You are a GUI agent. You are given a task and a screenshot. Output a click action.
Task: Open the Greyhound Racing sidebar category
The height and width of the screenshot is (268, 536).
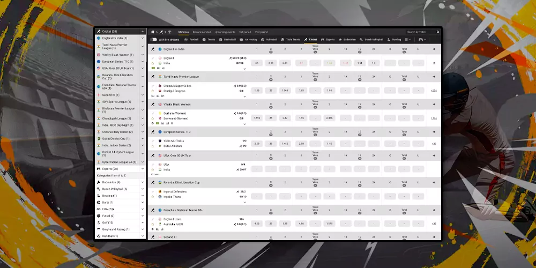coord(120,229)
